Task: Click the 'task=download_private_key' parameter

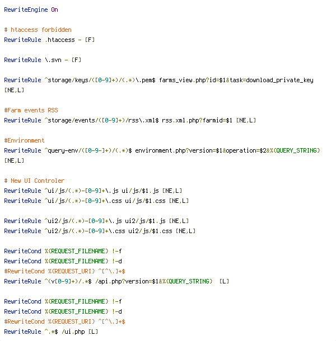Action: pyautogui.click(x=272, y=80)
